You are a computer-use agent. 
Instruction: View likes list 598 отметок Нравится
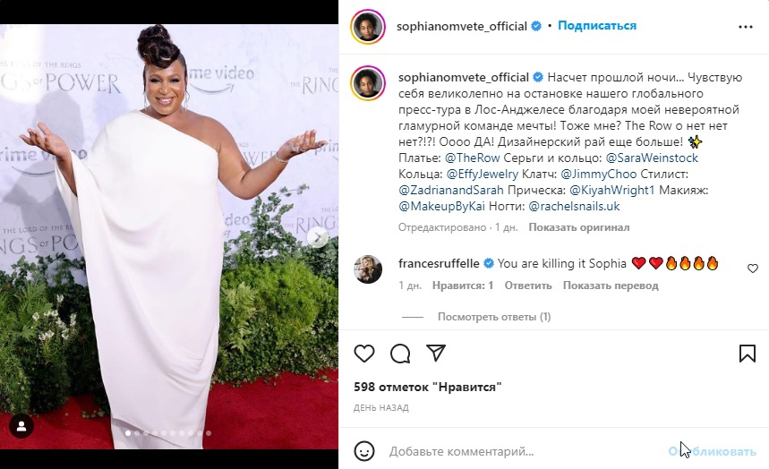point(428,387)
